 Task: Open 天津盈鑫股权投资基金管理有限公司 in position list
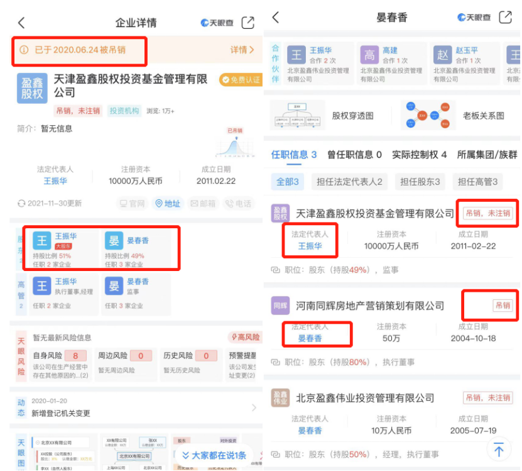pyautogui.click(x=375, y=213)
